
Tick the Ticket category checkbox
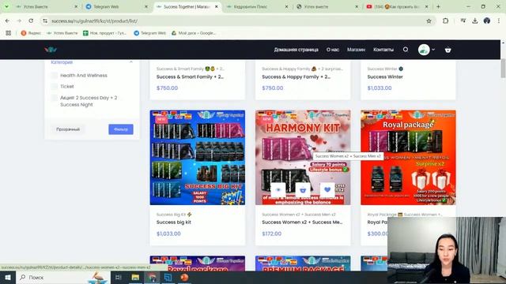[x=55, y=86]
